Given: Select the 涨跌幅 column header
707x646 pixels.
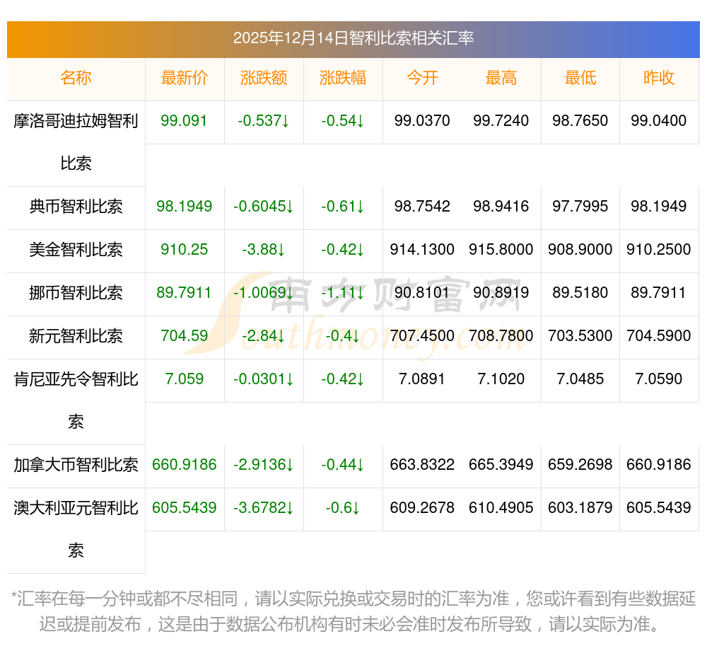Looking at the screenshot, I should tap(343, 79).
